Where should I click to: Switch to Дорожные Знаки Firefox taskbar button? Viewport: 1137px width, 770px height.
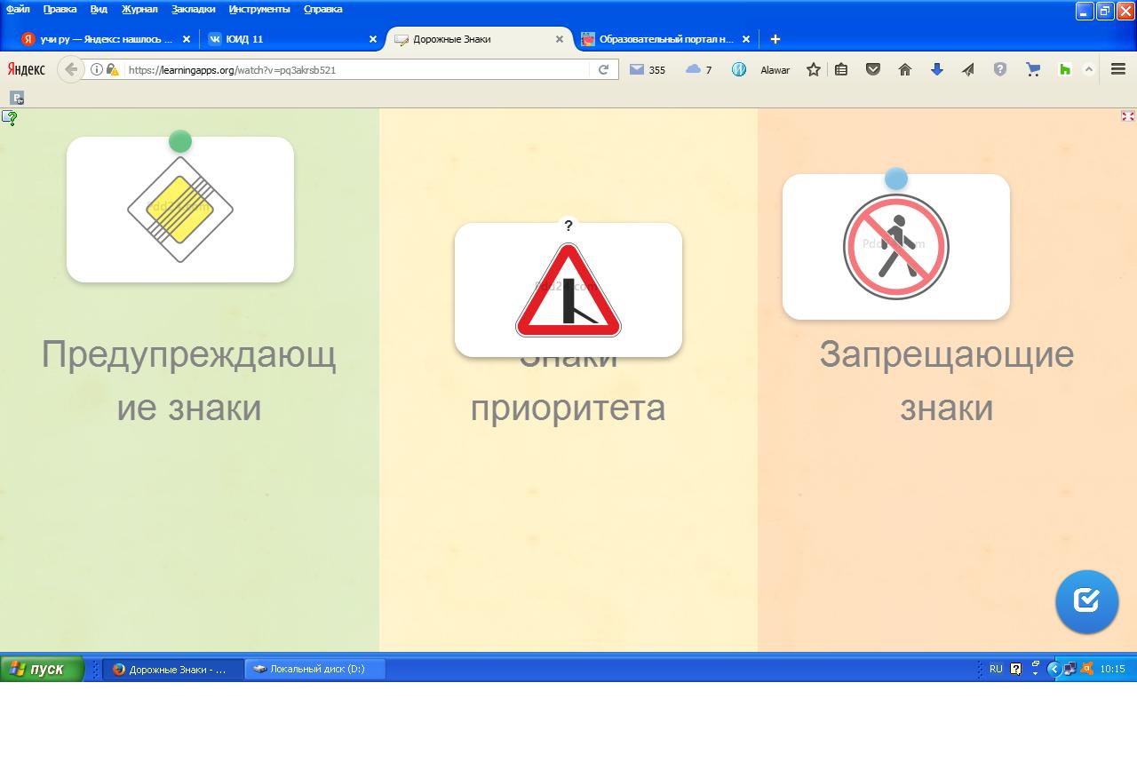click(x=173, y=669)
